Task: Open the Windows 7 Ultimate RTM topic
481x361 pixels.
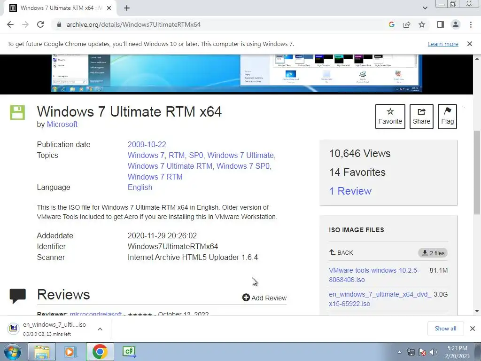Action: (170, 166)
